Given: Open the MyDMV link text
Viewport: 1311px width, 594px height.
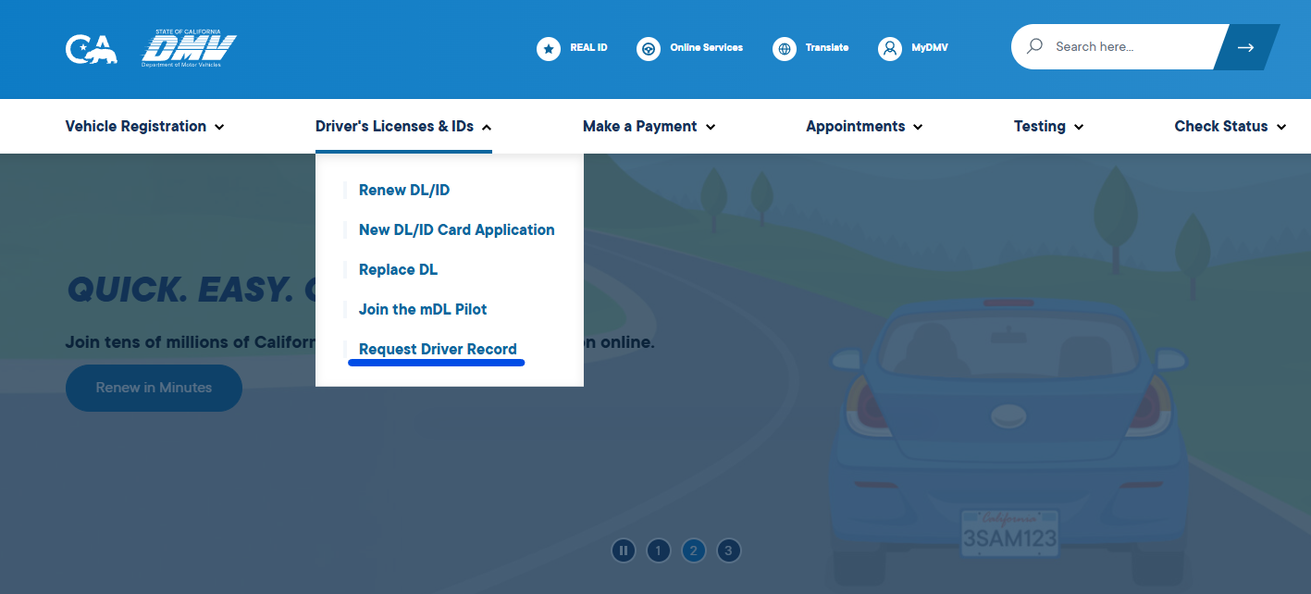Looking at the screenshot, I should pos(930,47).
